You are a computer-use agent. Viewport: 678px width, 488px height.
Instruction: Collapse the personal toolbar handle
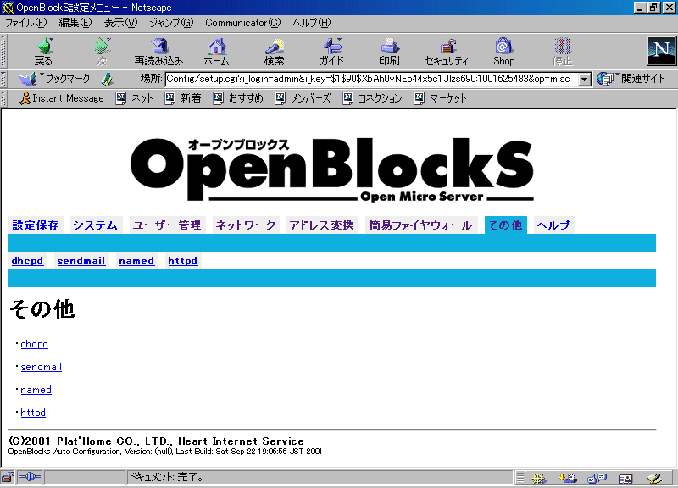pos(3,98)
